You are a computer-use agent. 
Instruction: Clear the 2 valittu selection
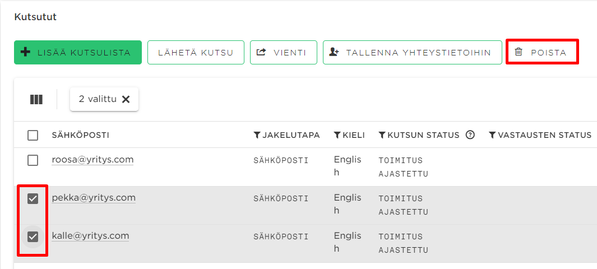pyautogui.click(x=126, y=99)
